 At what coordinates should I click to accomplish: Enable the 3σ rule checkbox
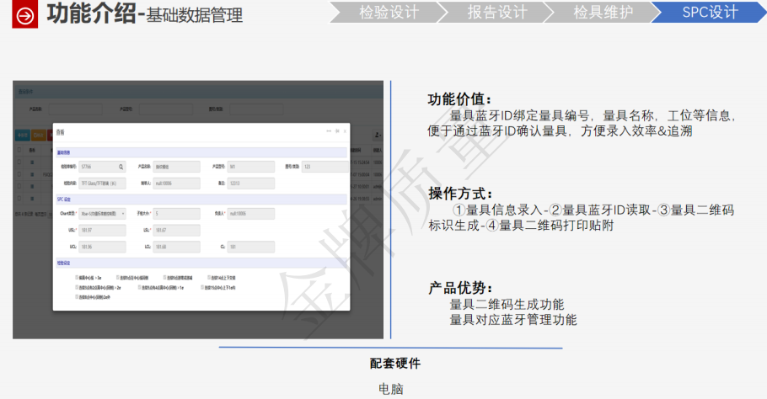[x=78, y=277]
